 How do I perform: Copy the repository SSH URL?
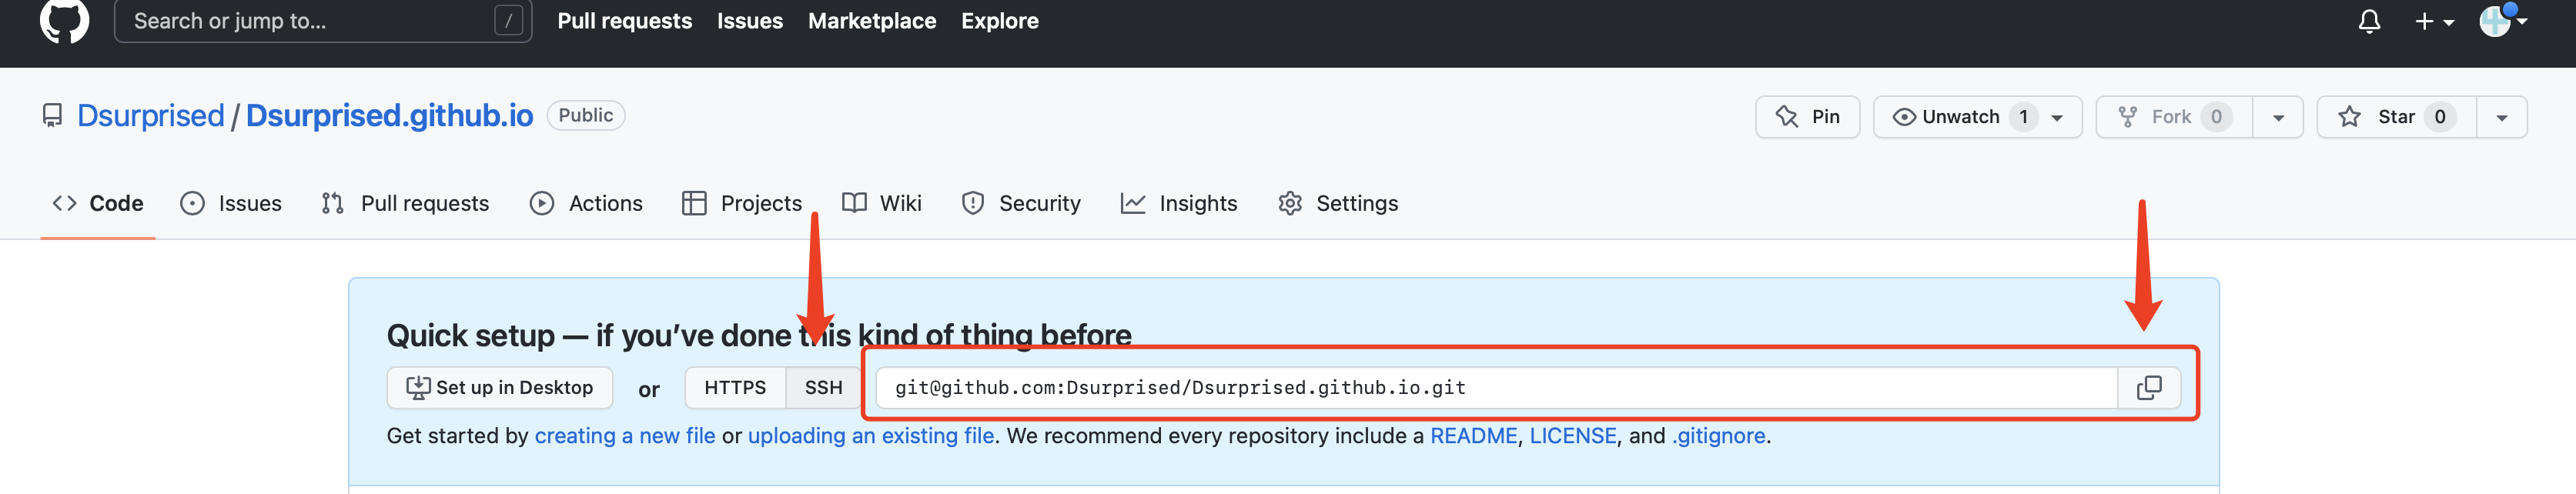point(2148,388)
